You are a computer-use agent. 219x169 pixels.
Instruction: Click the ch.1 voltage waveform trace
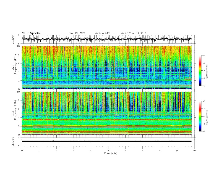click(x=106, y=39)
